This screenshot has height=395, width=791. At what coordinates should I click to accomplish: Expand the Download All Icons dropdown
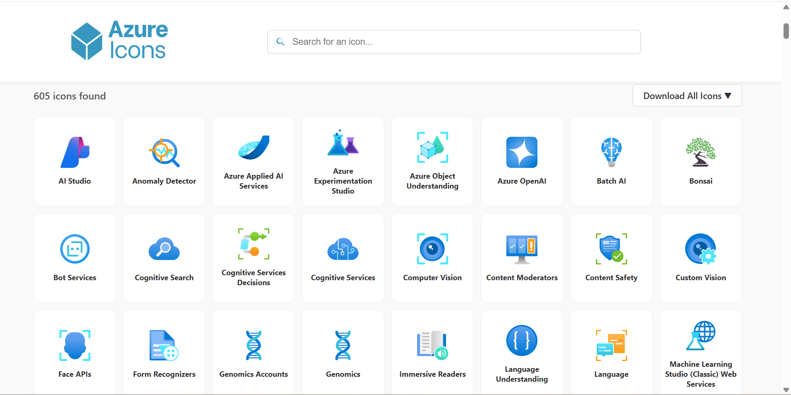[x=687, y=95]
